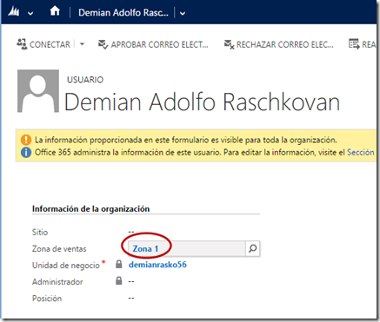This screenshot has width=380, height=322.
Task: Click the USUARIO entity label
Action: pos(85,80)
